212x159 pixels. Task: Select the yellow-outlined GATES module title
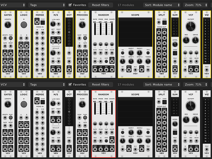click(8, 15)
